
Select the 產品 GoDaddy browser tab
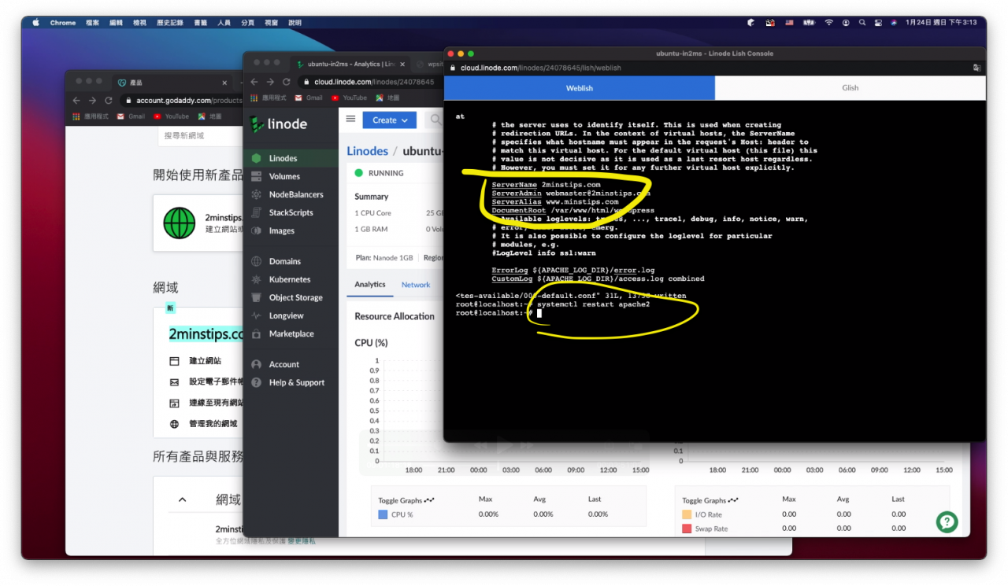(172, 83)
